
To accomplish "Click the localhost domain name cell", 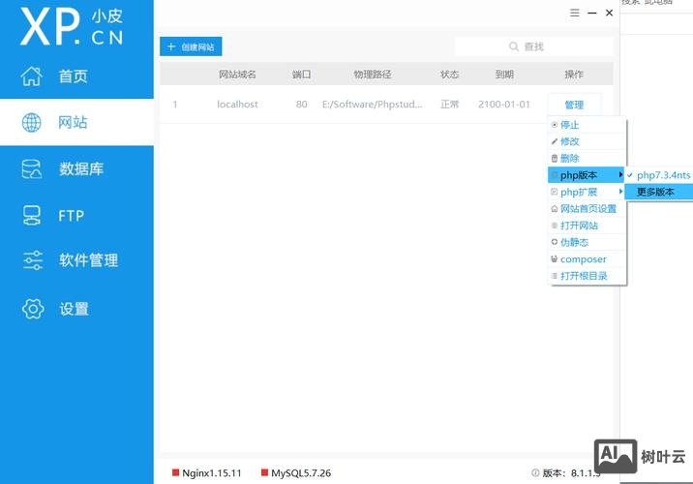I will pyautogui.click(x=237, y=105).
